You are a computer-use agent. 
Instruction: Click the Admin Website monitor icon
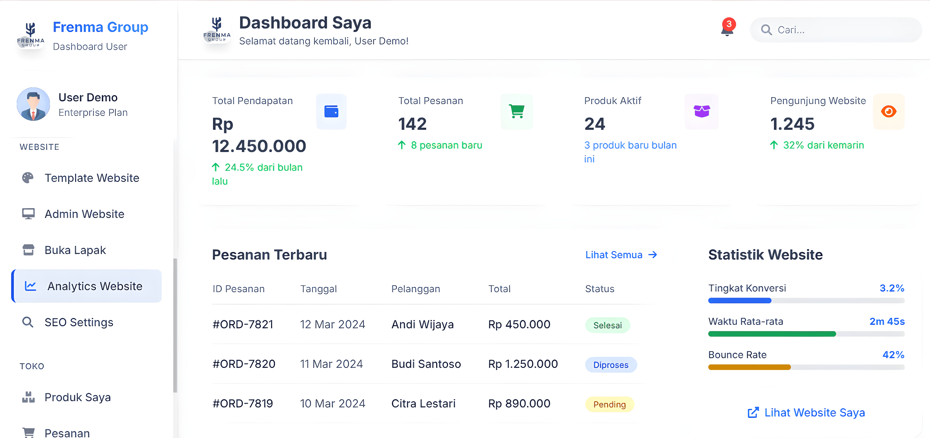click(x=28, y=213)
